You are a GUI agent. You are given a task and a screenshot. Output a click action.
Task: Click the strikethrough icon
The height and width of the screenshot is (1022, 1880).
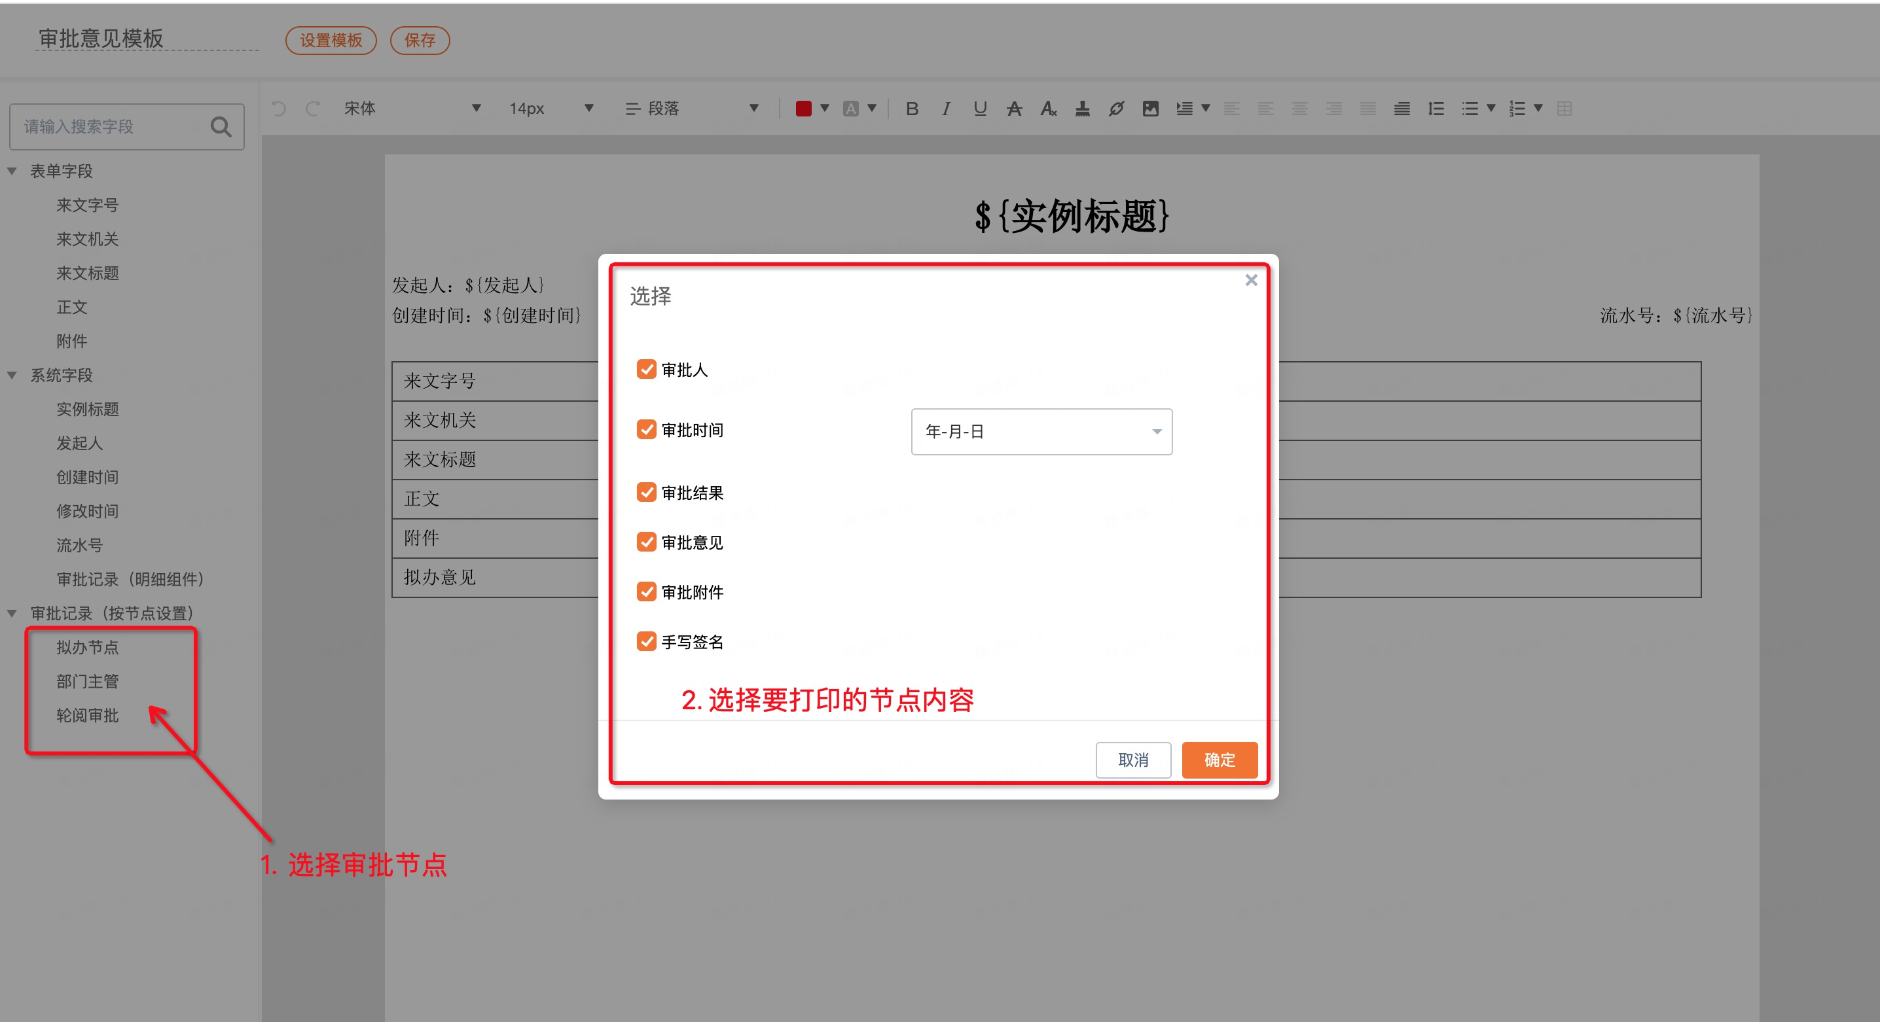(x=1014, y=109)
